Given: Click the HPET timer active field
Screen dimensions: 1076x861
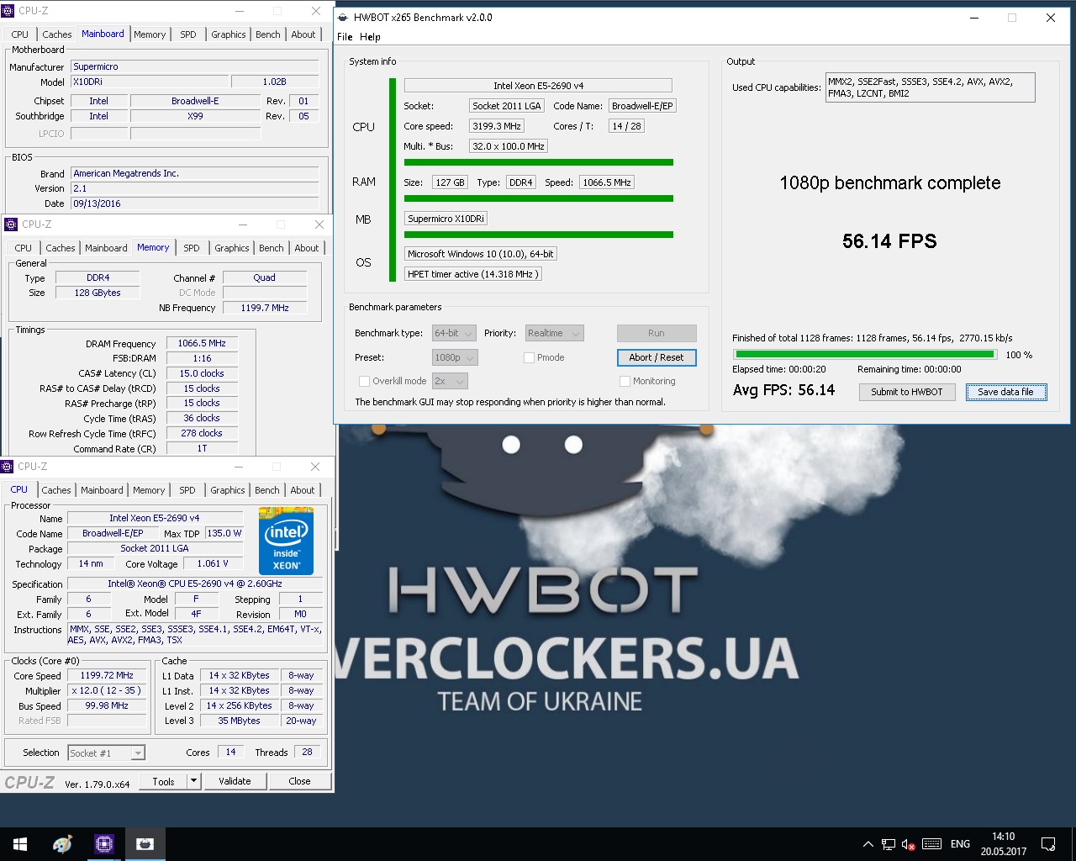Looking at the screenshot, I should pos(472,274).
